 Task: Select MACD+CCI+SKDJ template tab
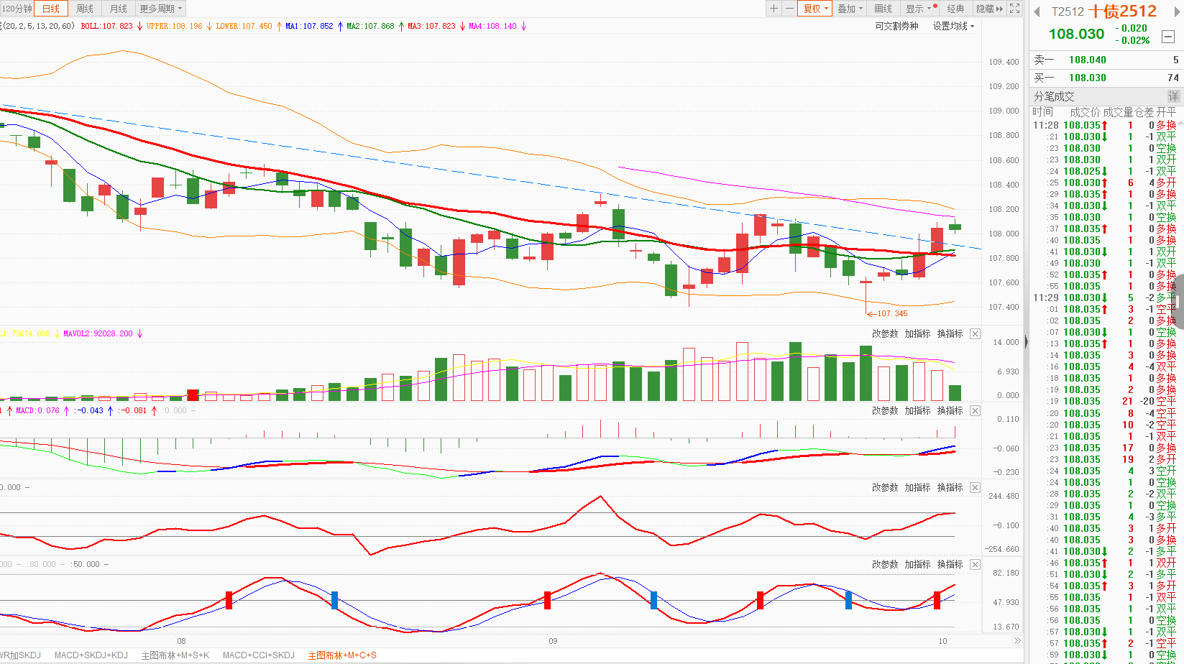tap(259, 655)
